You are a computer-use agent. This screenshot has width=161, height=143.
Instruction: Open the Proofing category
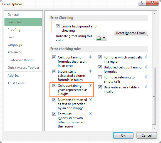(x=23, y=30)
